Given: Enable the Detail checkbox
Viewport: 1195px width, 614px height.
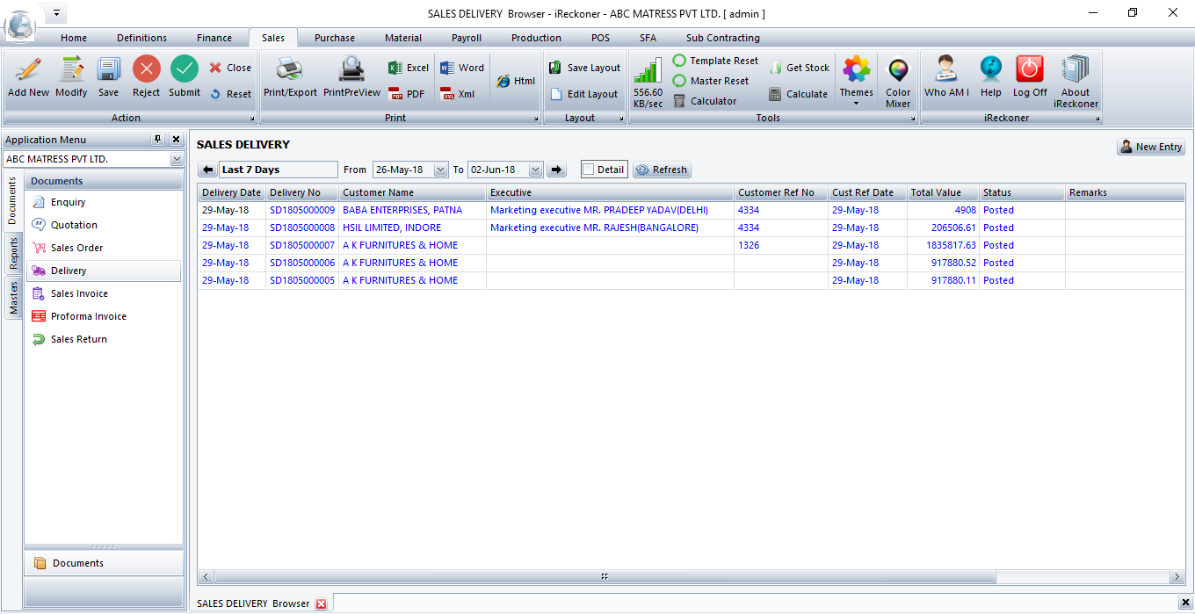Looking at the screenshot, I should 589,170.
